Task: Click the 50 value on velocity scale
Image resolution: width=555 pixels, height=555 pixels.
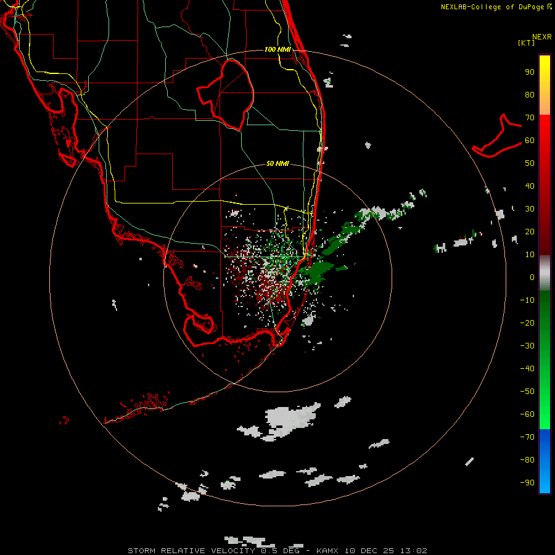Action: tap(530, 163)
